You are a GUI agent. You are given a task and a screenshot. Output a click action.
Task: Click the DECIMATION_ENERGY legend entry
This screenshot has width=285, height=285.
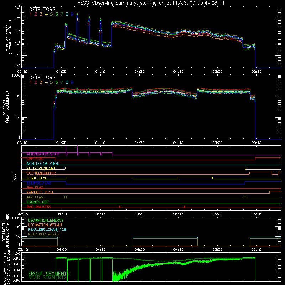point(46,220)
